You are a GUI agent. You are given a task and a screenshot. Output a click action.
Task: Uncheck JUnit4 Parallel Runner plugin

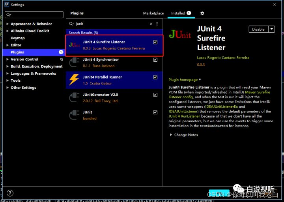155,77
